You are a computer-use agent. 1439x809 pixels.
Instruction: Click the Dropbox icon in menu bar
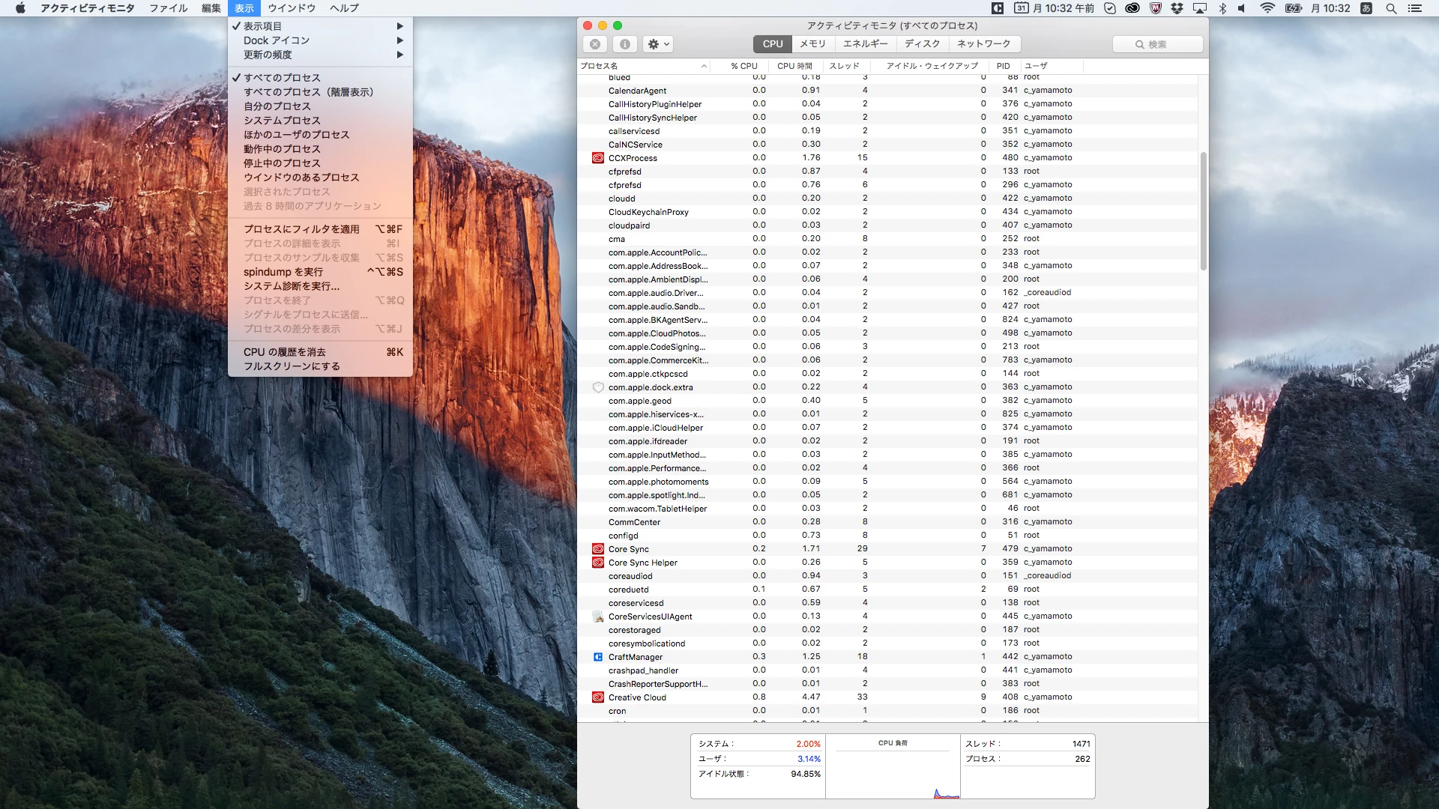[1177, 8]
